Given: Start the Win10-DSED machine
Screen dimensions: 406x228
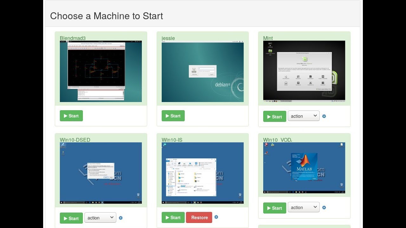Looking at the screenshot, I should (x=71, y=218).
